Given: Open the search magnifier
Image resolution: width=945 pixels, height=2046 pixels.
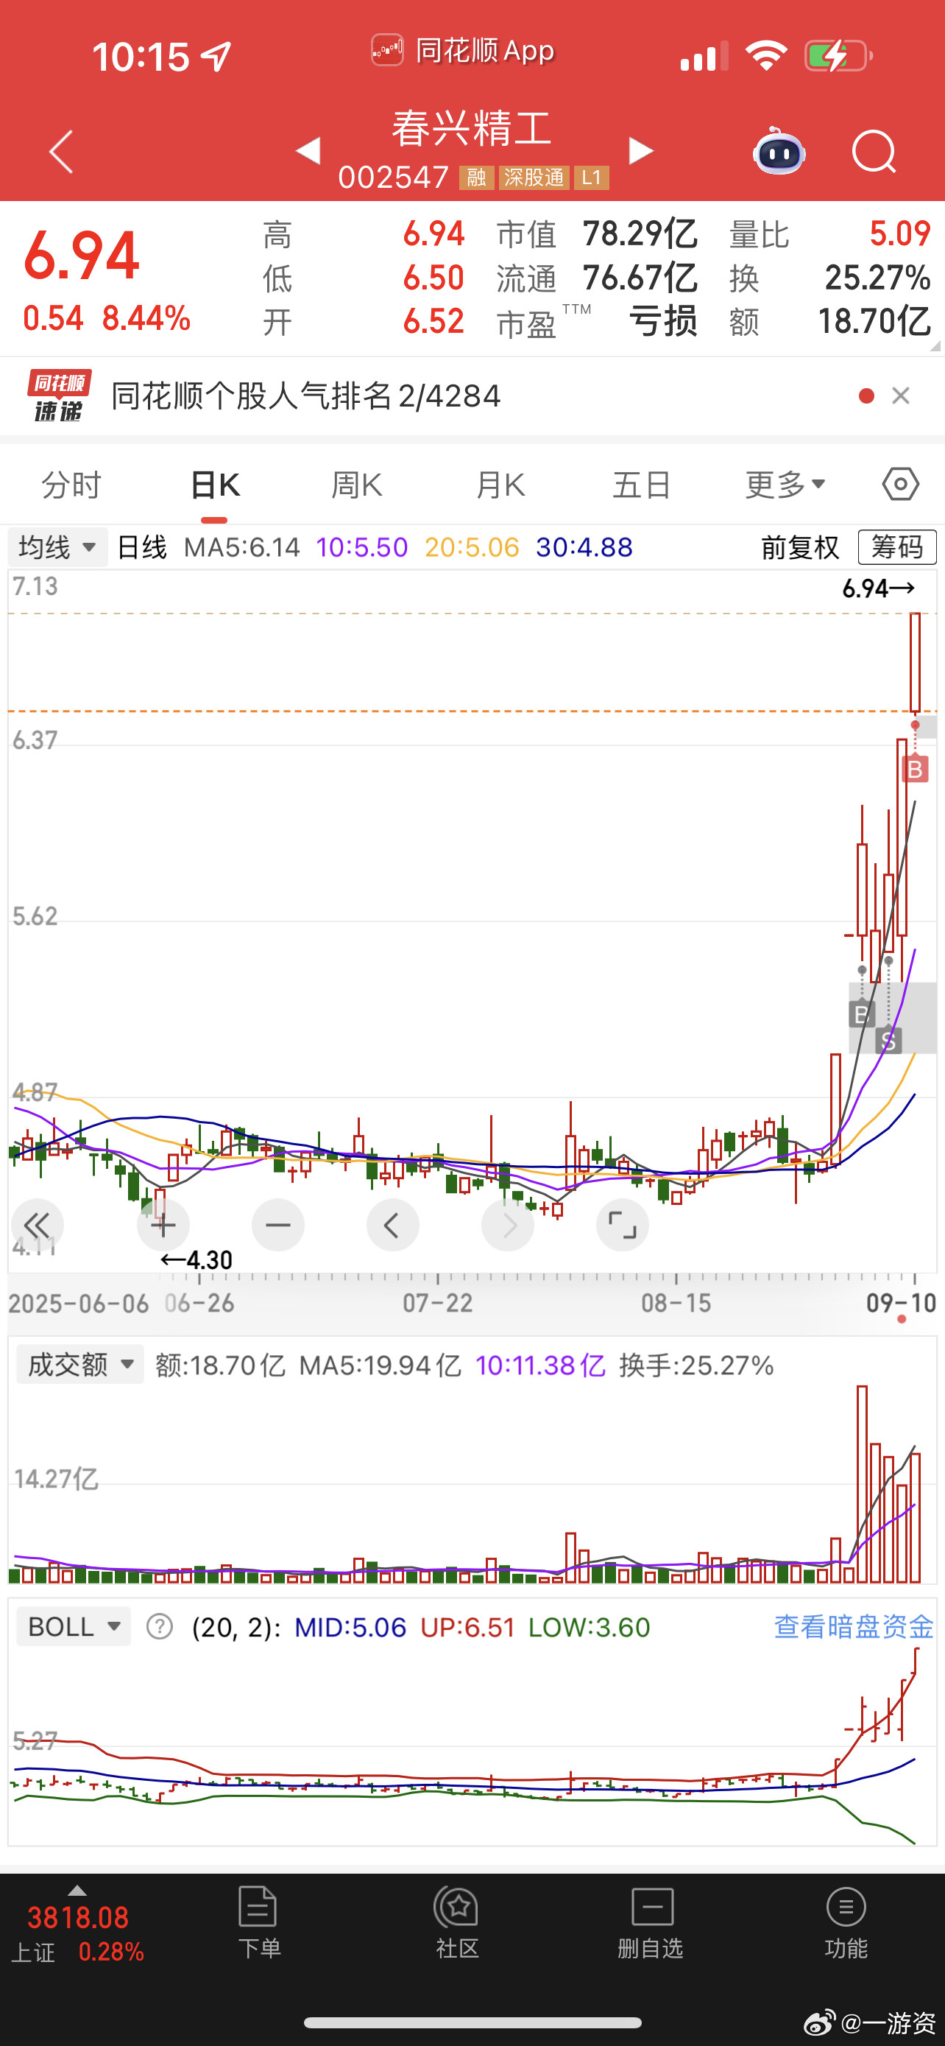Looking at the screenshot, I should pos(874,151).
